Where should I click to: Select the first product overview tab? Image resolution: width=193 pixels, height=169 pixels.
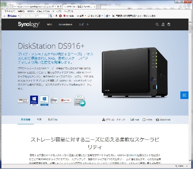tap(26, 120)
